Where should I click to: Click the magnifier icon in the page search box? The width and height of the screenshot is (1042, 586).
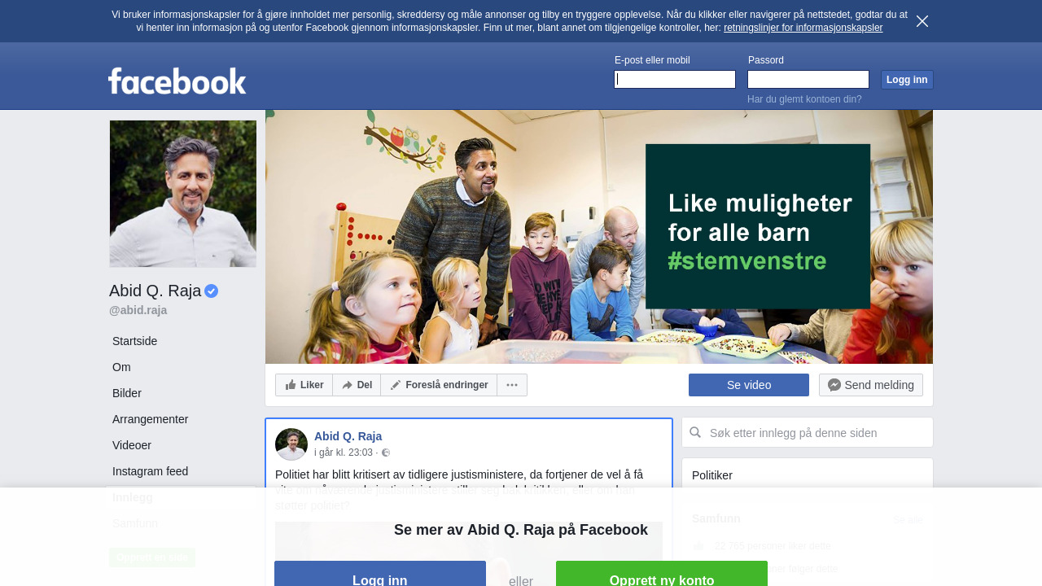695,432
